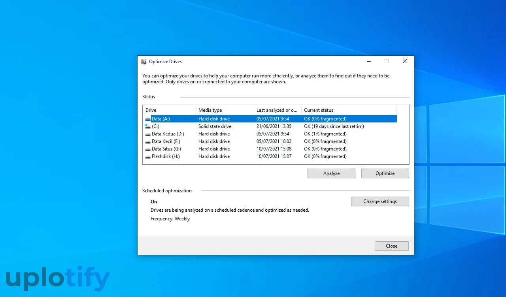
Task: Click the Optimize Drives title bar icon
Action: pyautogui.click(x=144, y=62)
